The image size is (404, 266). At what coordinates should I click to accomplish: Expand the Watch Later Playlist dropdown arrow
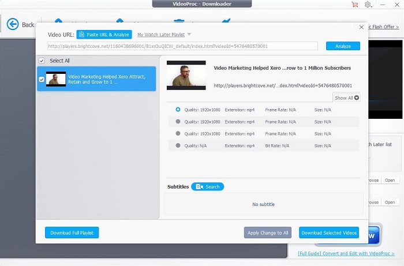click(x=189, y=34)
